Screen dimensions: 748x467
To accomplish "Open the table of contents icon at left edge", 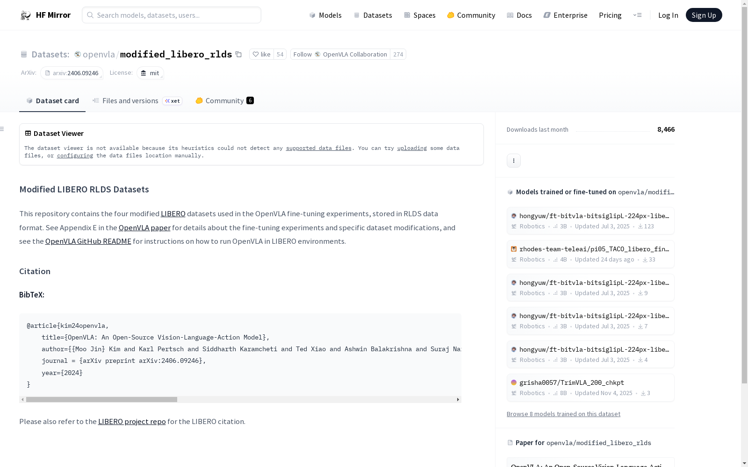I will tap(2, 129).
